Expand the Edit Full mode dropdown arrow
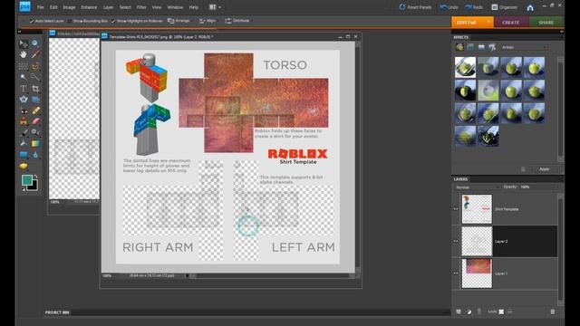This screenshot has height=326, width=580. (x=489, y=22)
